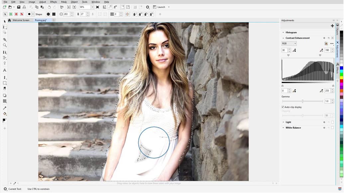Select the square brush shape
The image size is (344, 193).
pyautogui.click(x=54, y=14)
